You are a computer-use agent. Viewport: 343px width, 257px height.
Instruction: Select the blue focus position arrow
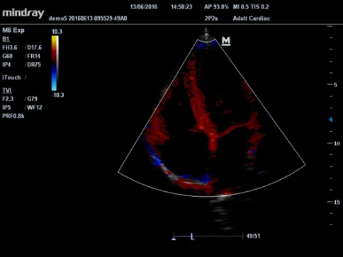331,120
